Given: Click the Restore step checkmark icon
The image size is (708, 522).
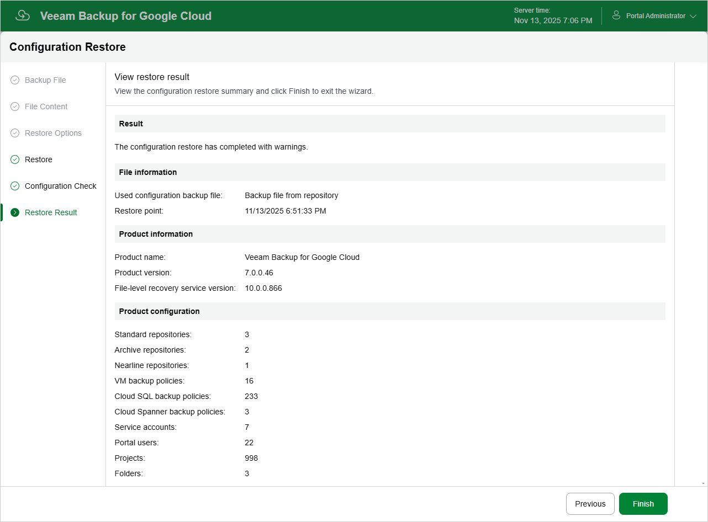Looking at the screenshot, I should 15,159.
